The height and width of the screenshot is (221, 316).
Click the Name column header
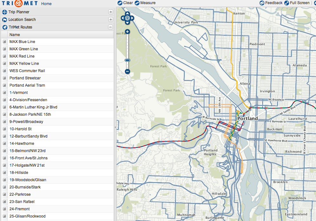click(x=15, y=35)
